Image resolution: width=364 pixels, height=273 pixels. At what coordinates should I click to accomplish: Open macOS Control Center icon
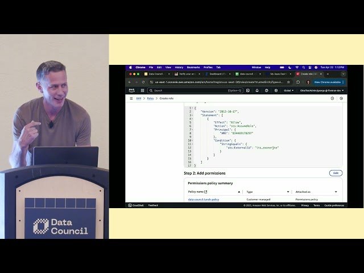point(309,67)
